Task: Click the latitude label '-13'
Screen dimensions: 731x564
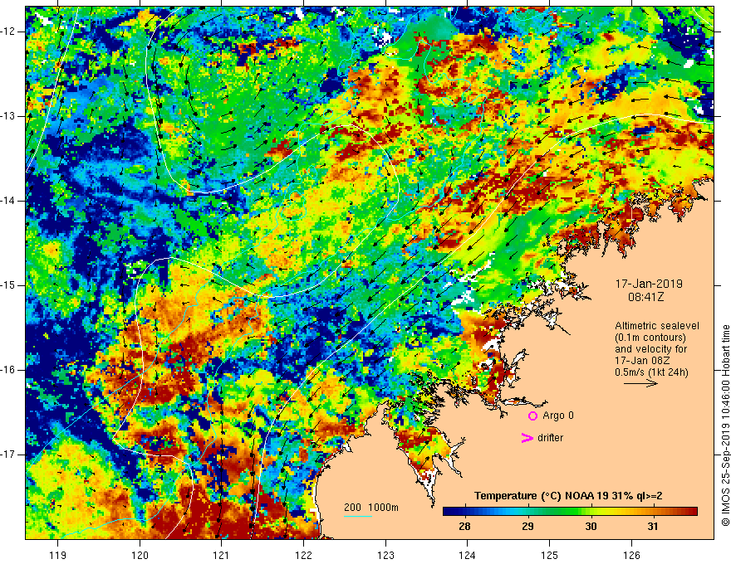Action: [x=8, y=116]
